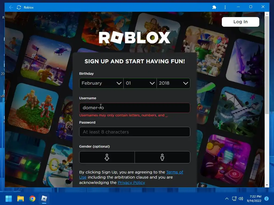
Task: Open the Privacy Policy link
Action: tap(131, 183)
